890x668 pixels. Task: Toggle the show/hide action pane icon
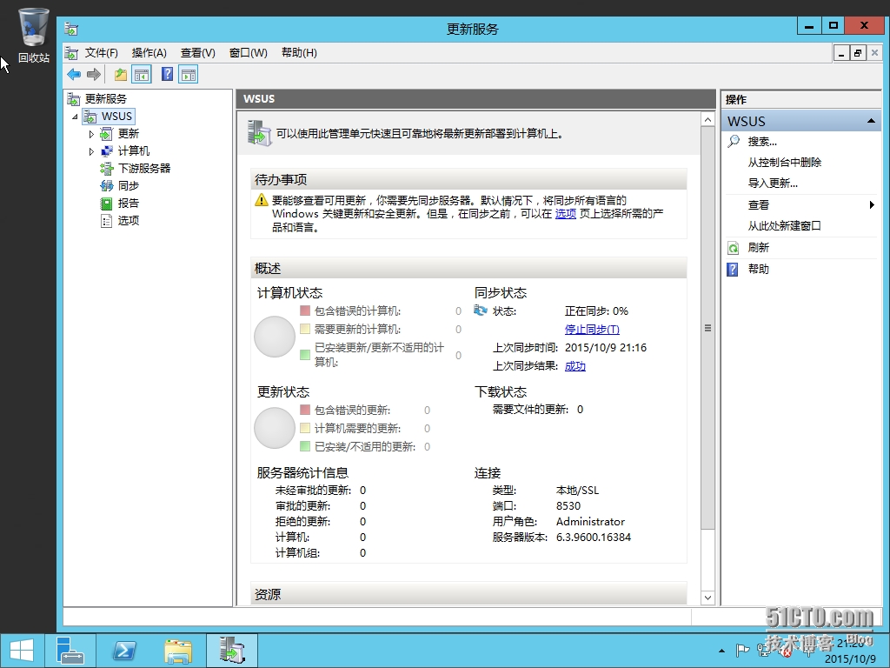pyautogui.click(x=189, y=75)
